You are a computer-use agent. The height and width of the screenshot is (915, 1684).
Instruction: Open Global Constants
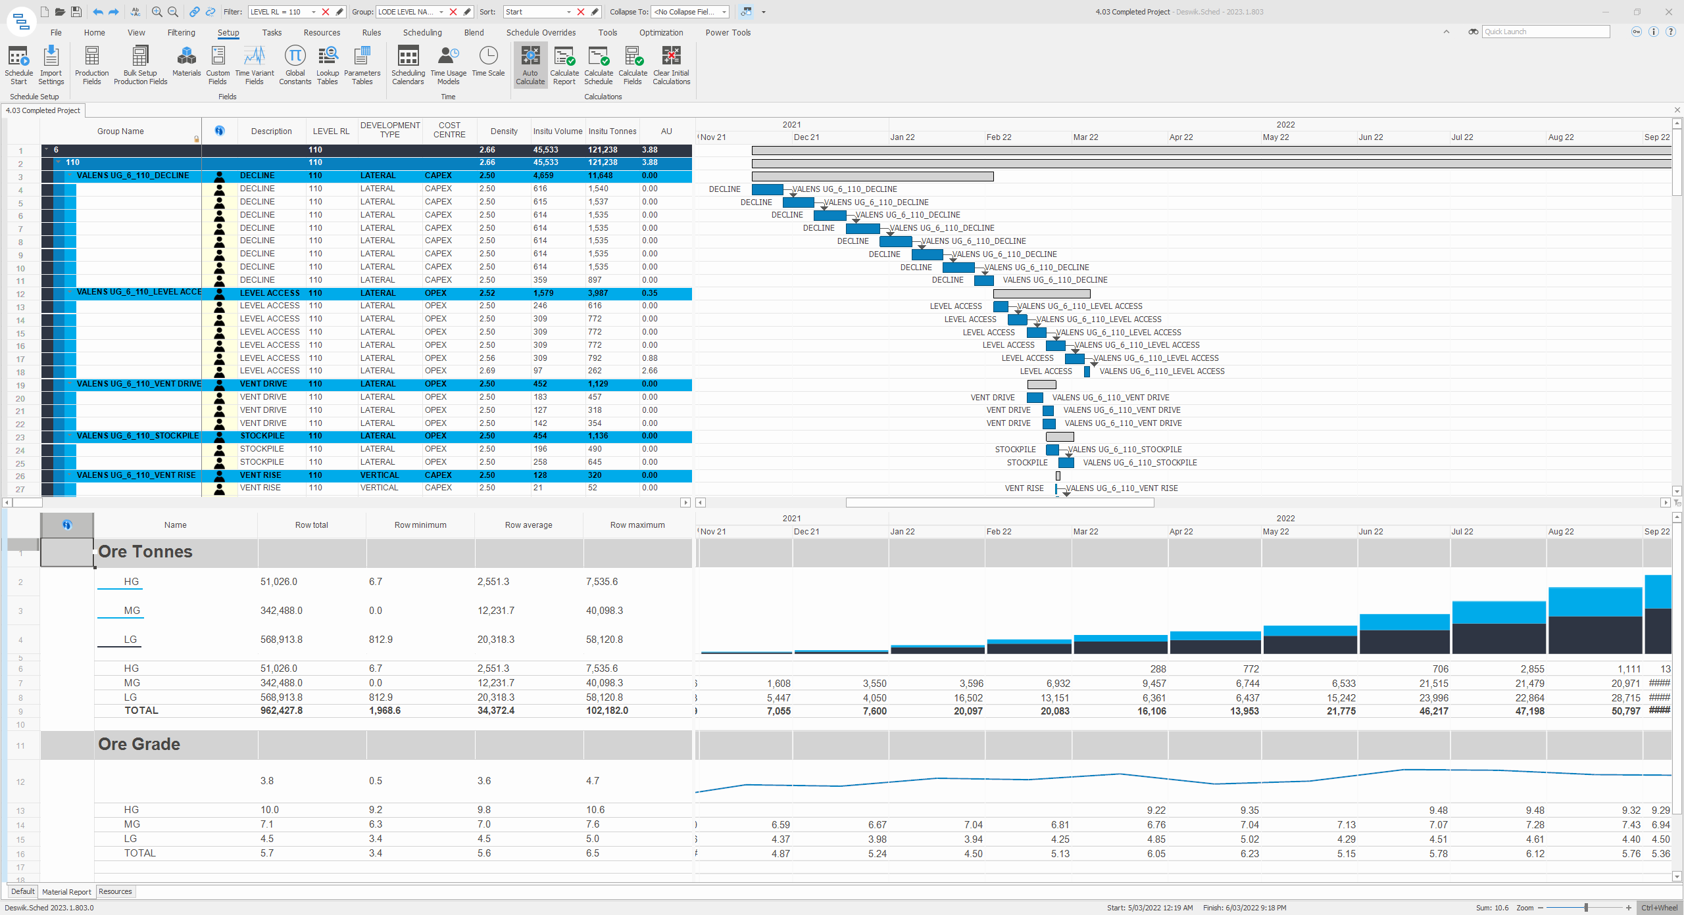pyautogui.click(x=295, y=65)
